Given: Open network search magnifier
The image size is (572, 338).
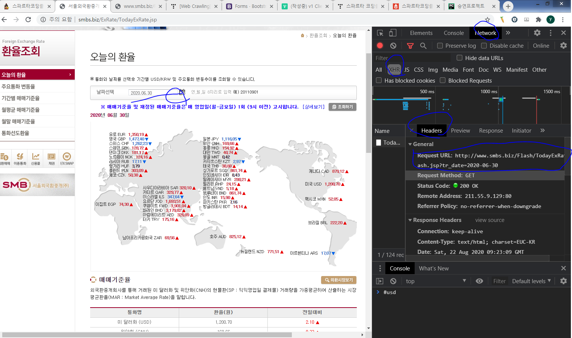Looking at the screenshot, I should tap(423, 45).
